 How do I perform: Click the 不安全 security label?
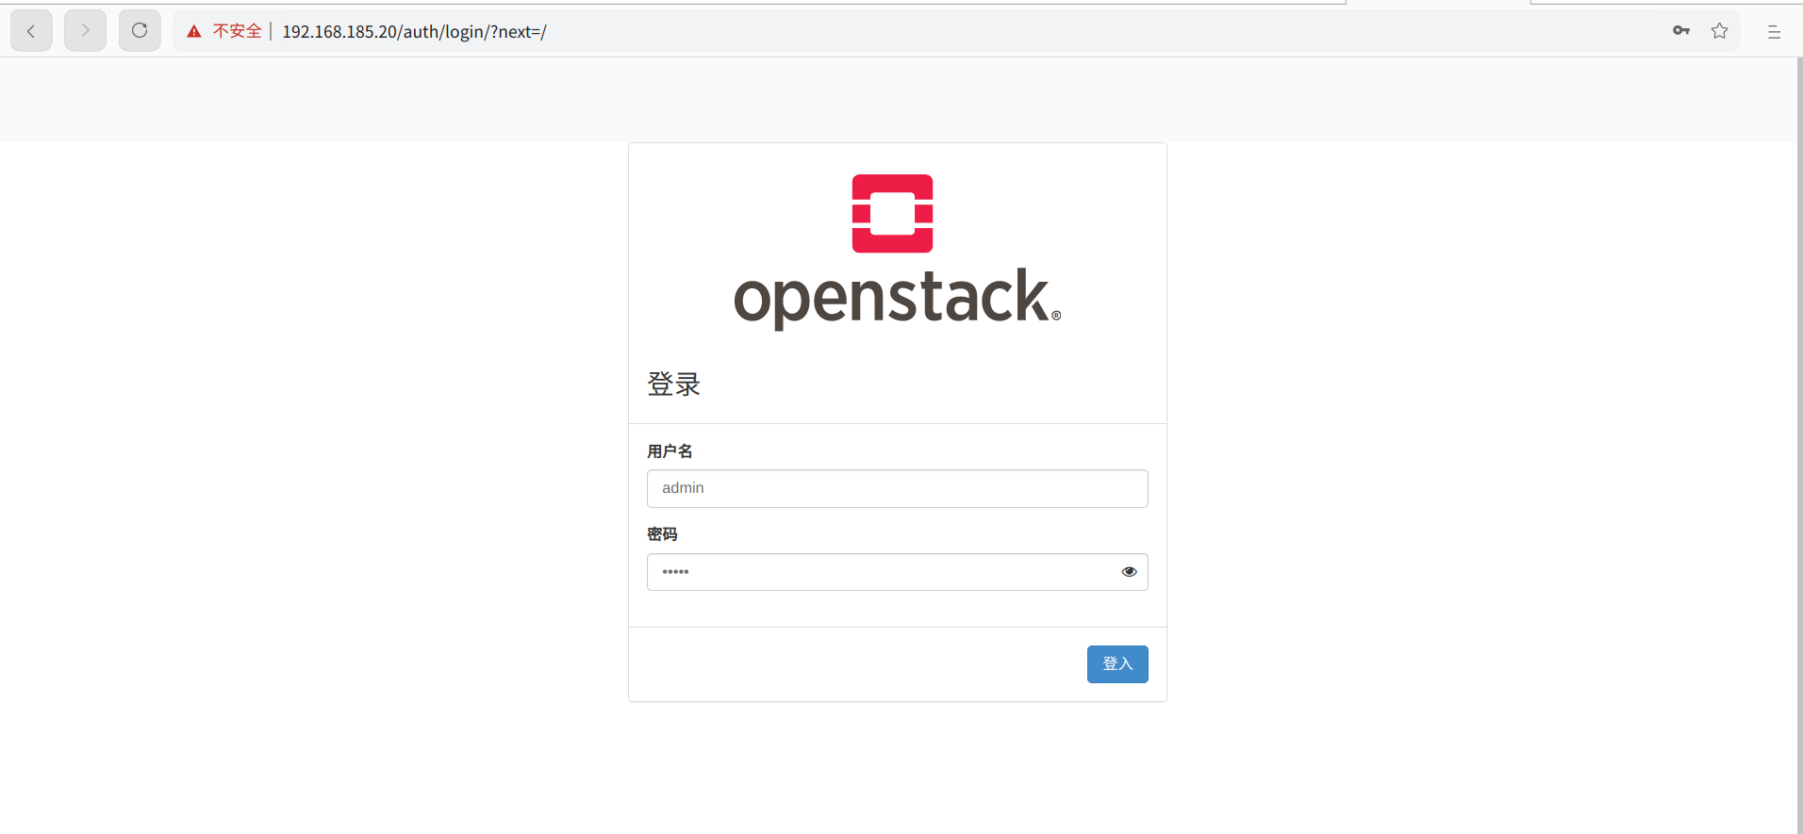238,31
